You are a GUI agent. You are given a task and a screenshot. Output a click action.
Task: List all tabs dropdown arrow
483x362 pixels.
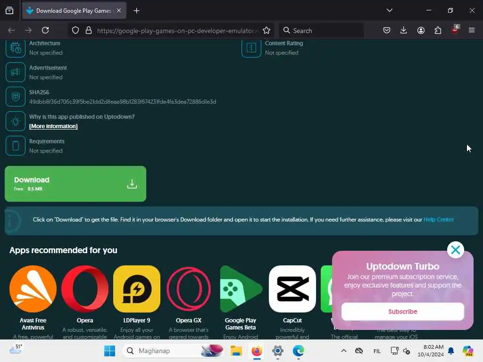(x=389, y=10)
